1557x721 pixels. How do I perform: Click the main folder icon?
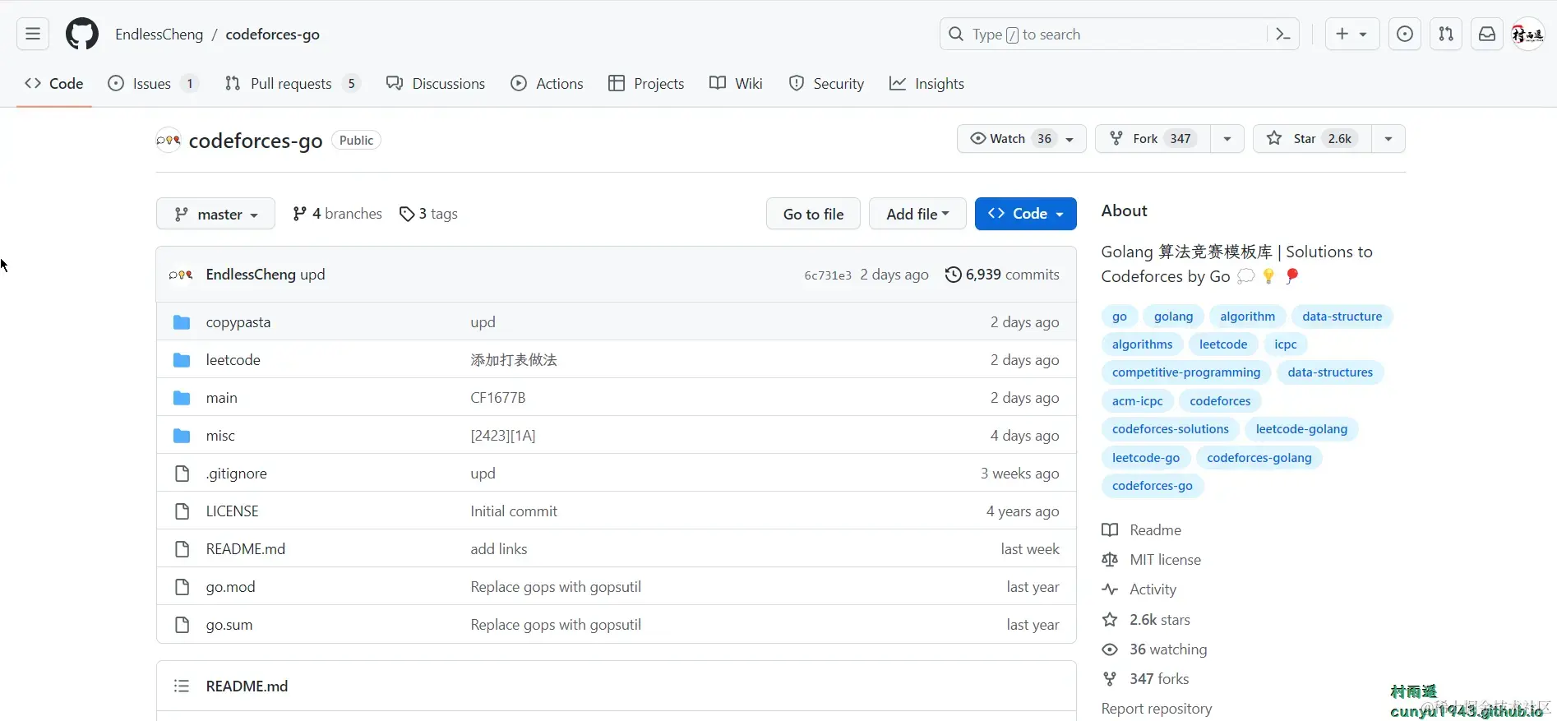[x=182, y=398]
